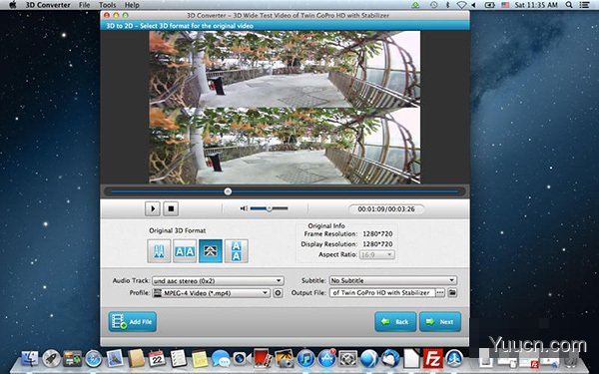Open Safari from the dock
Image resolution: width=599 pixels, height=374 pixels.
pyautogui.click(x=94, y=358)
